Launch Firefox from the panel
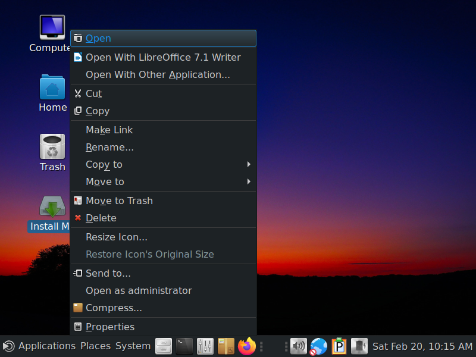The height and width of the screenshot is (357, 476). pyautogui.click(x=247, y=346)
